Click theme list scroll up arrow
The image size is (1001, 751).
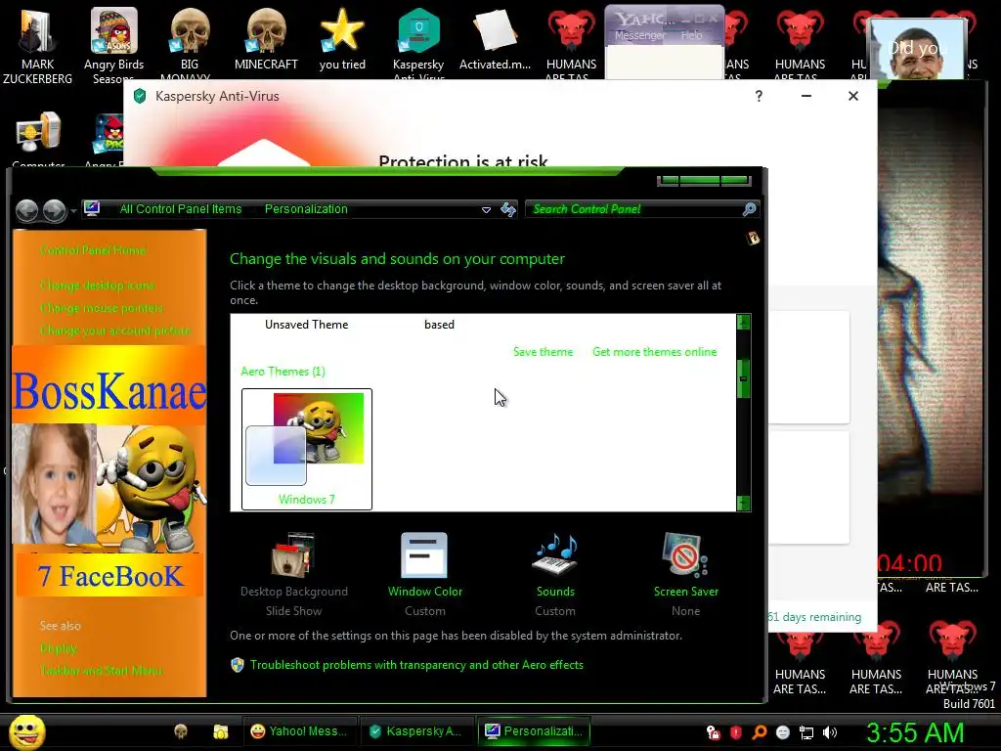coord(743,322)
